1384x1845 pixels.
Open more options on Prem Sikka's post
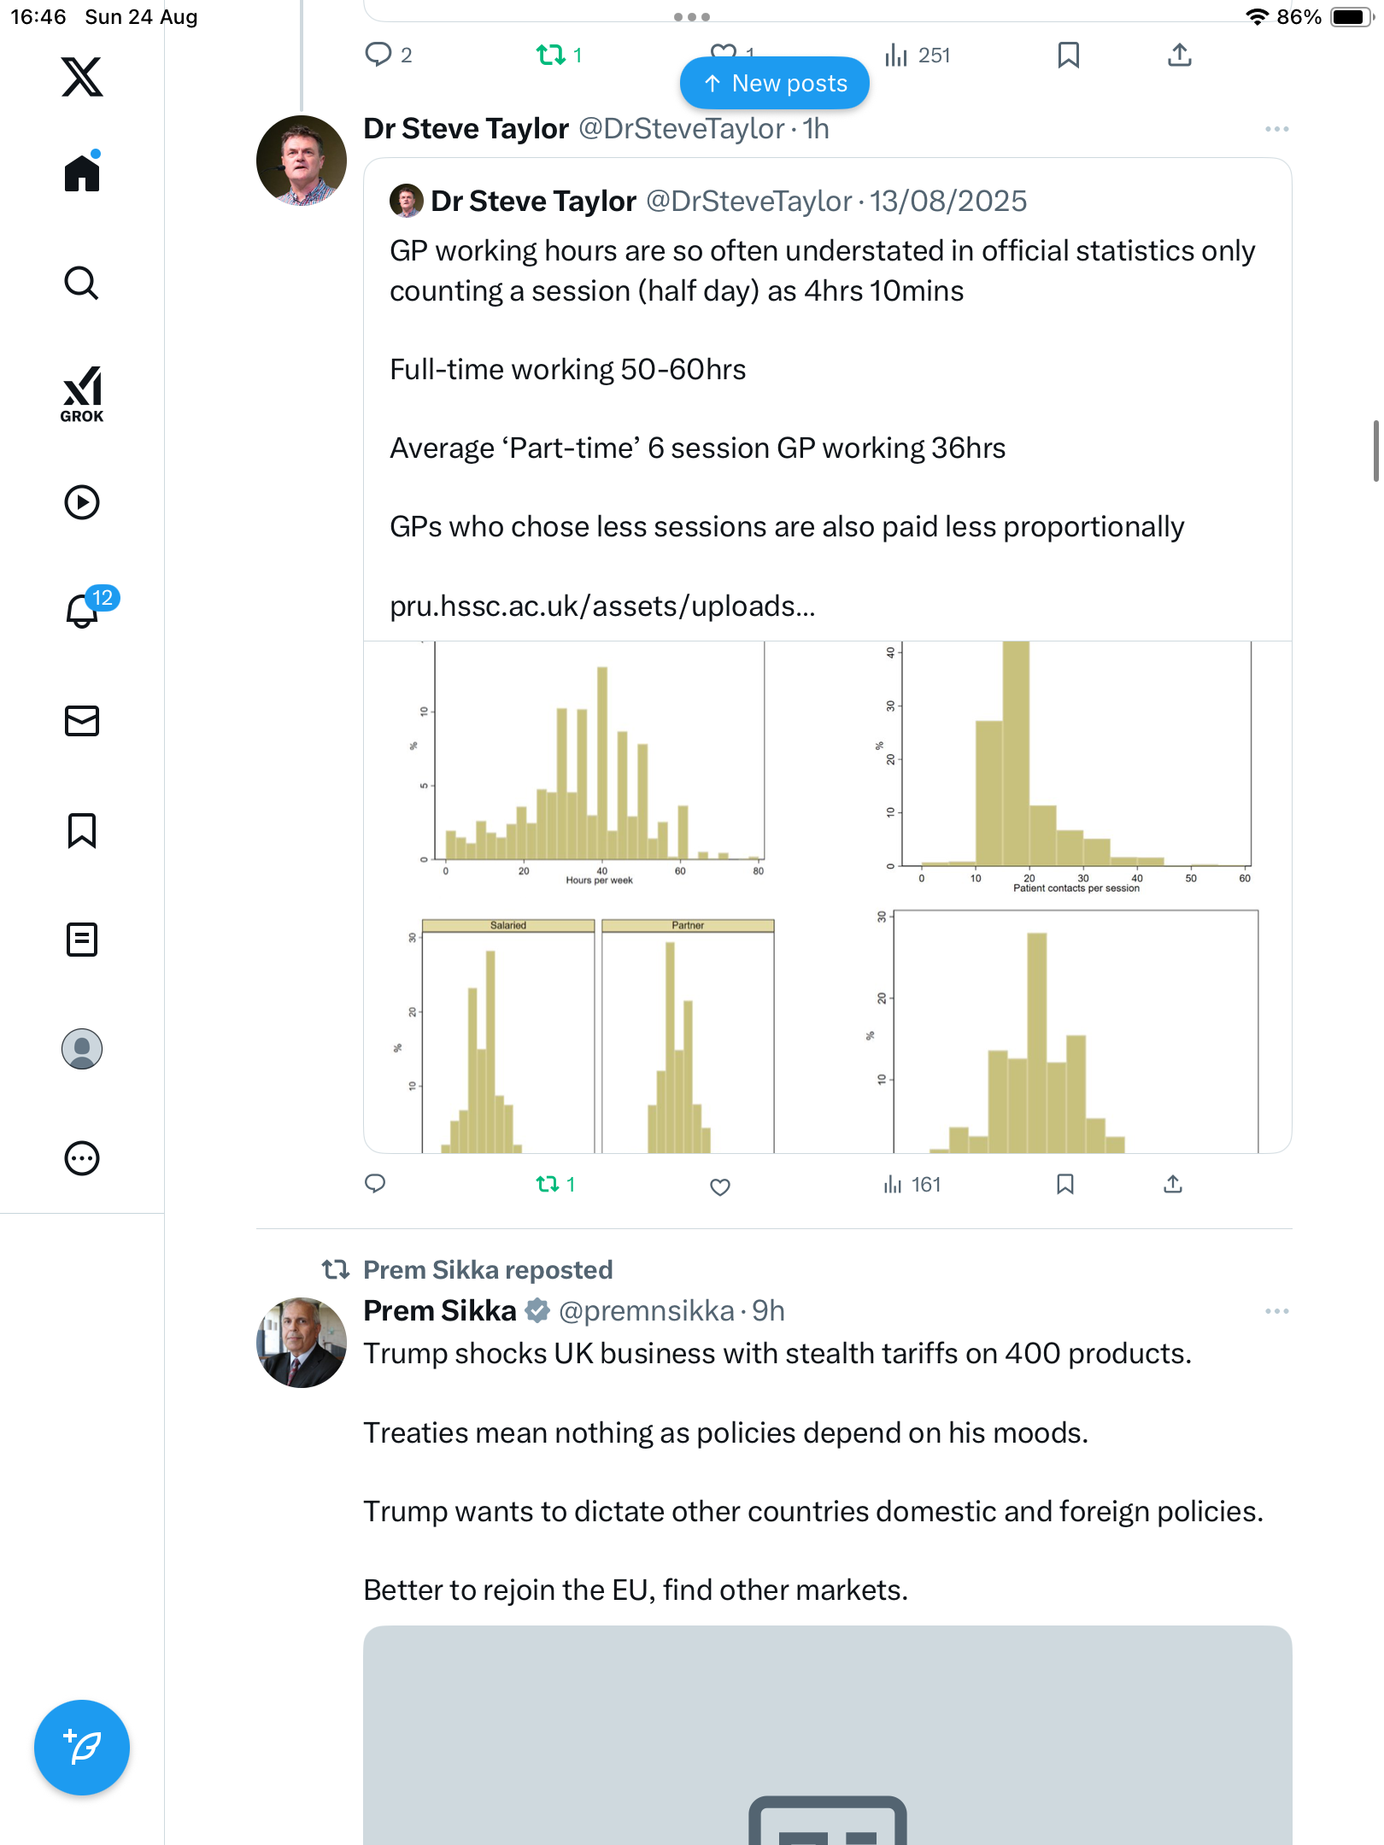coord(1276,1311)
